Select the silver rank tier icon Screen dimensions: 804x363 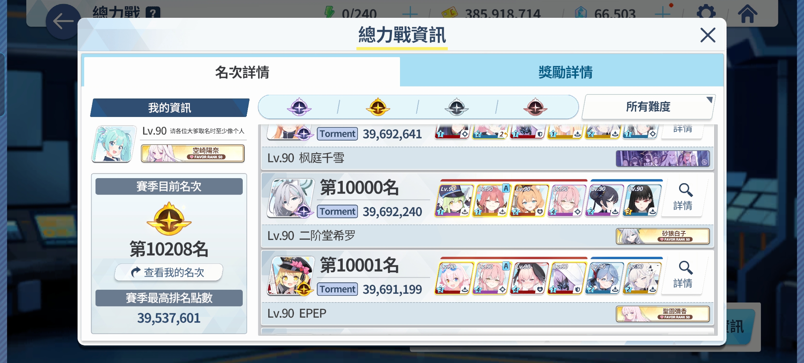click(x=457, y=107)
